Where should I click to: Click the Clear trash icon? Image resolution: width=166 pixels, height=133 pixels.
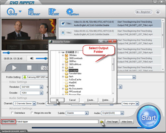[x=34, y=12]
